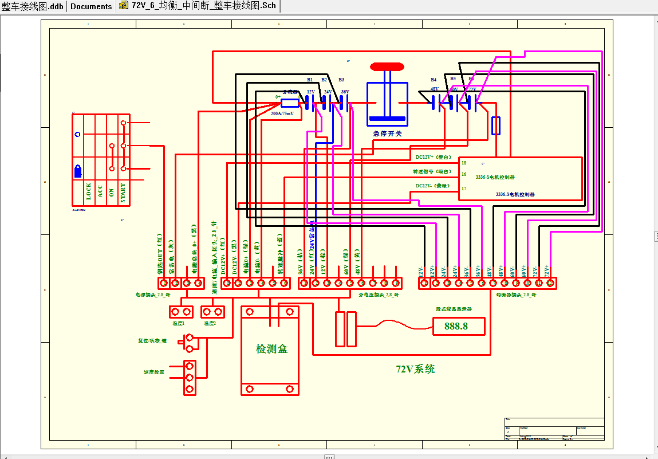The height and width of the screenshot is (459, 658).
Task: Click the 急停开关 label
Action: click(x=387, y=134)
